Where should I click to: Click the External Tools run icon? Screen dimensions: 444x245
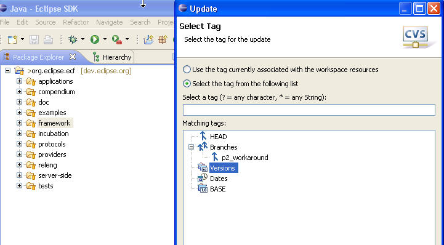tap(117, 39)
